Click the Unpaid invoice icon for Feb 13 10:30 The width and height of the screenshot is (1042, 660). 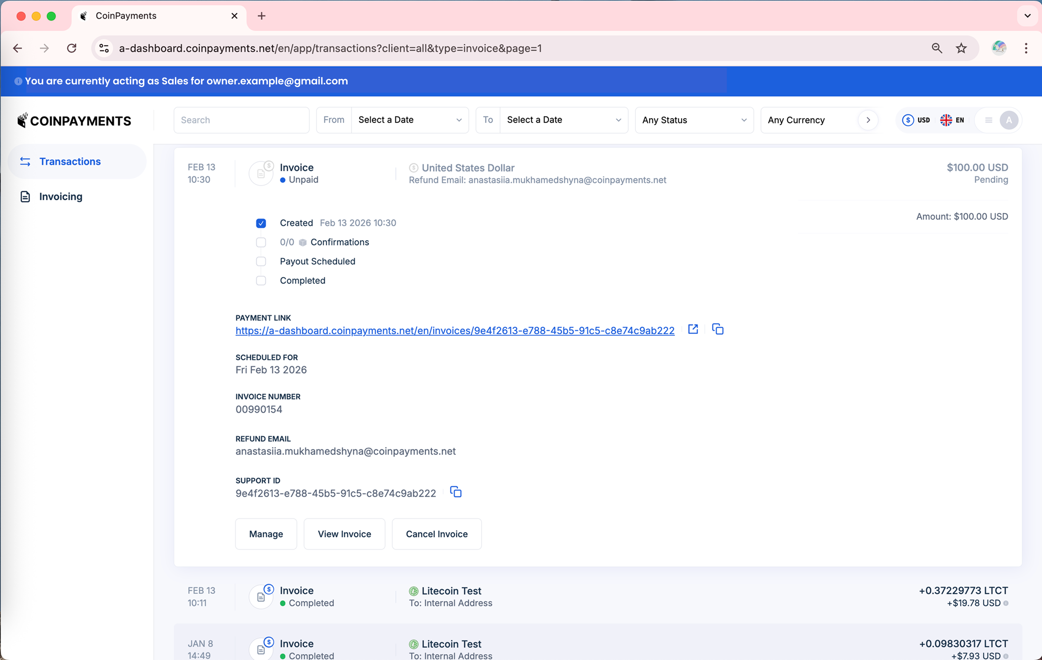261,173
